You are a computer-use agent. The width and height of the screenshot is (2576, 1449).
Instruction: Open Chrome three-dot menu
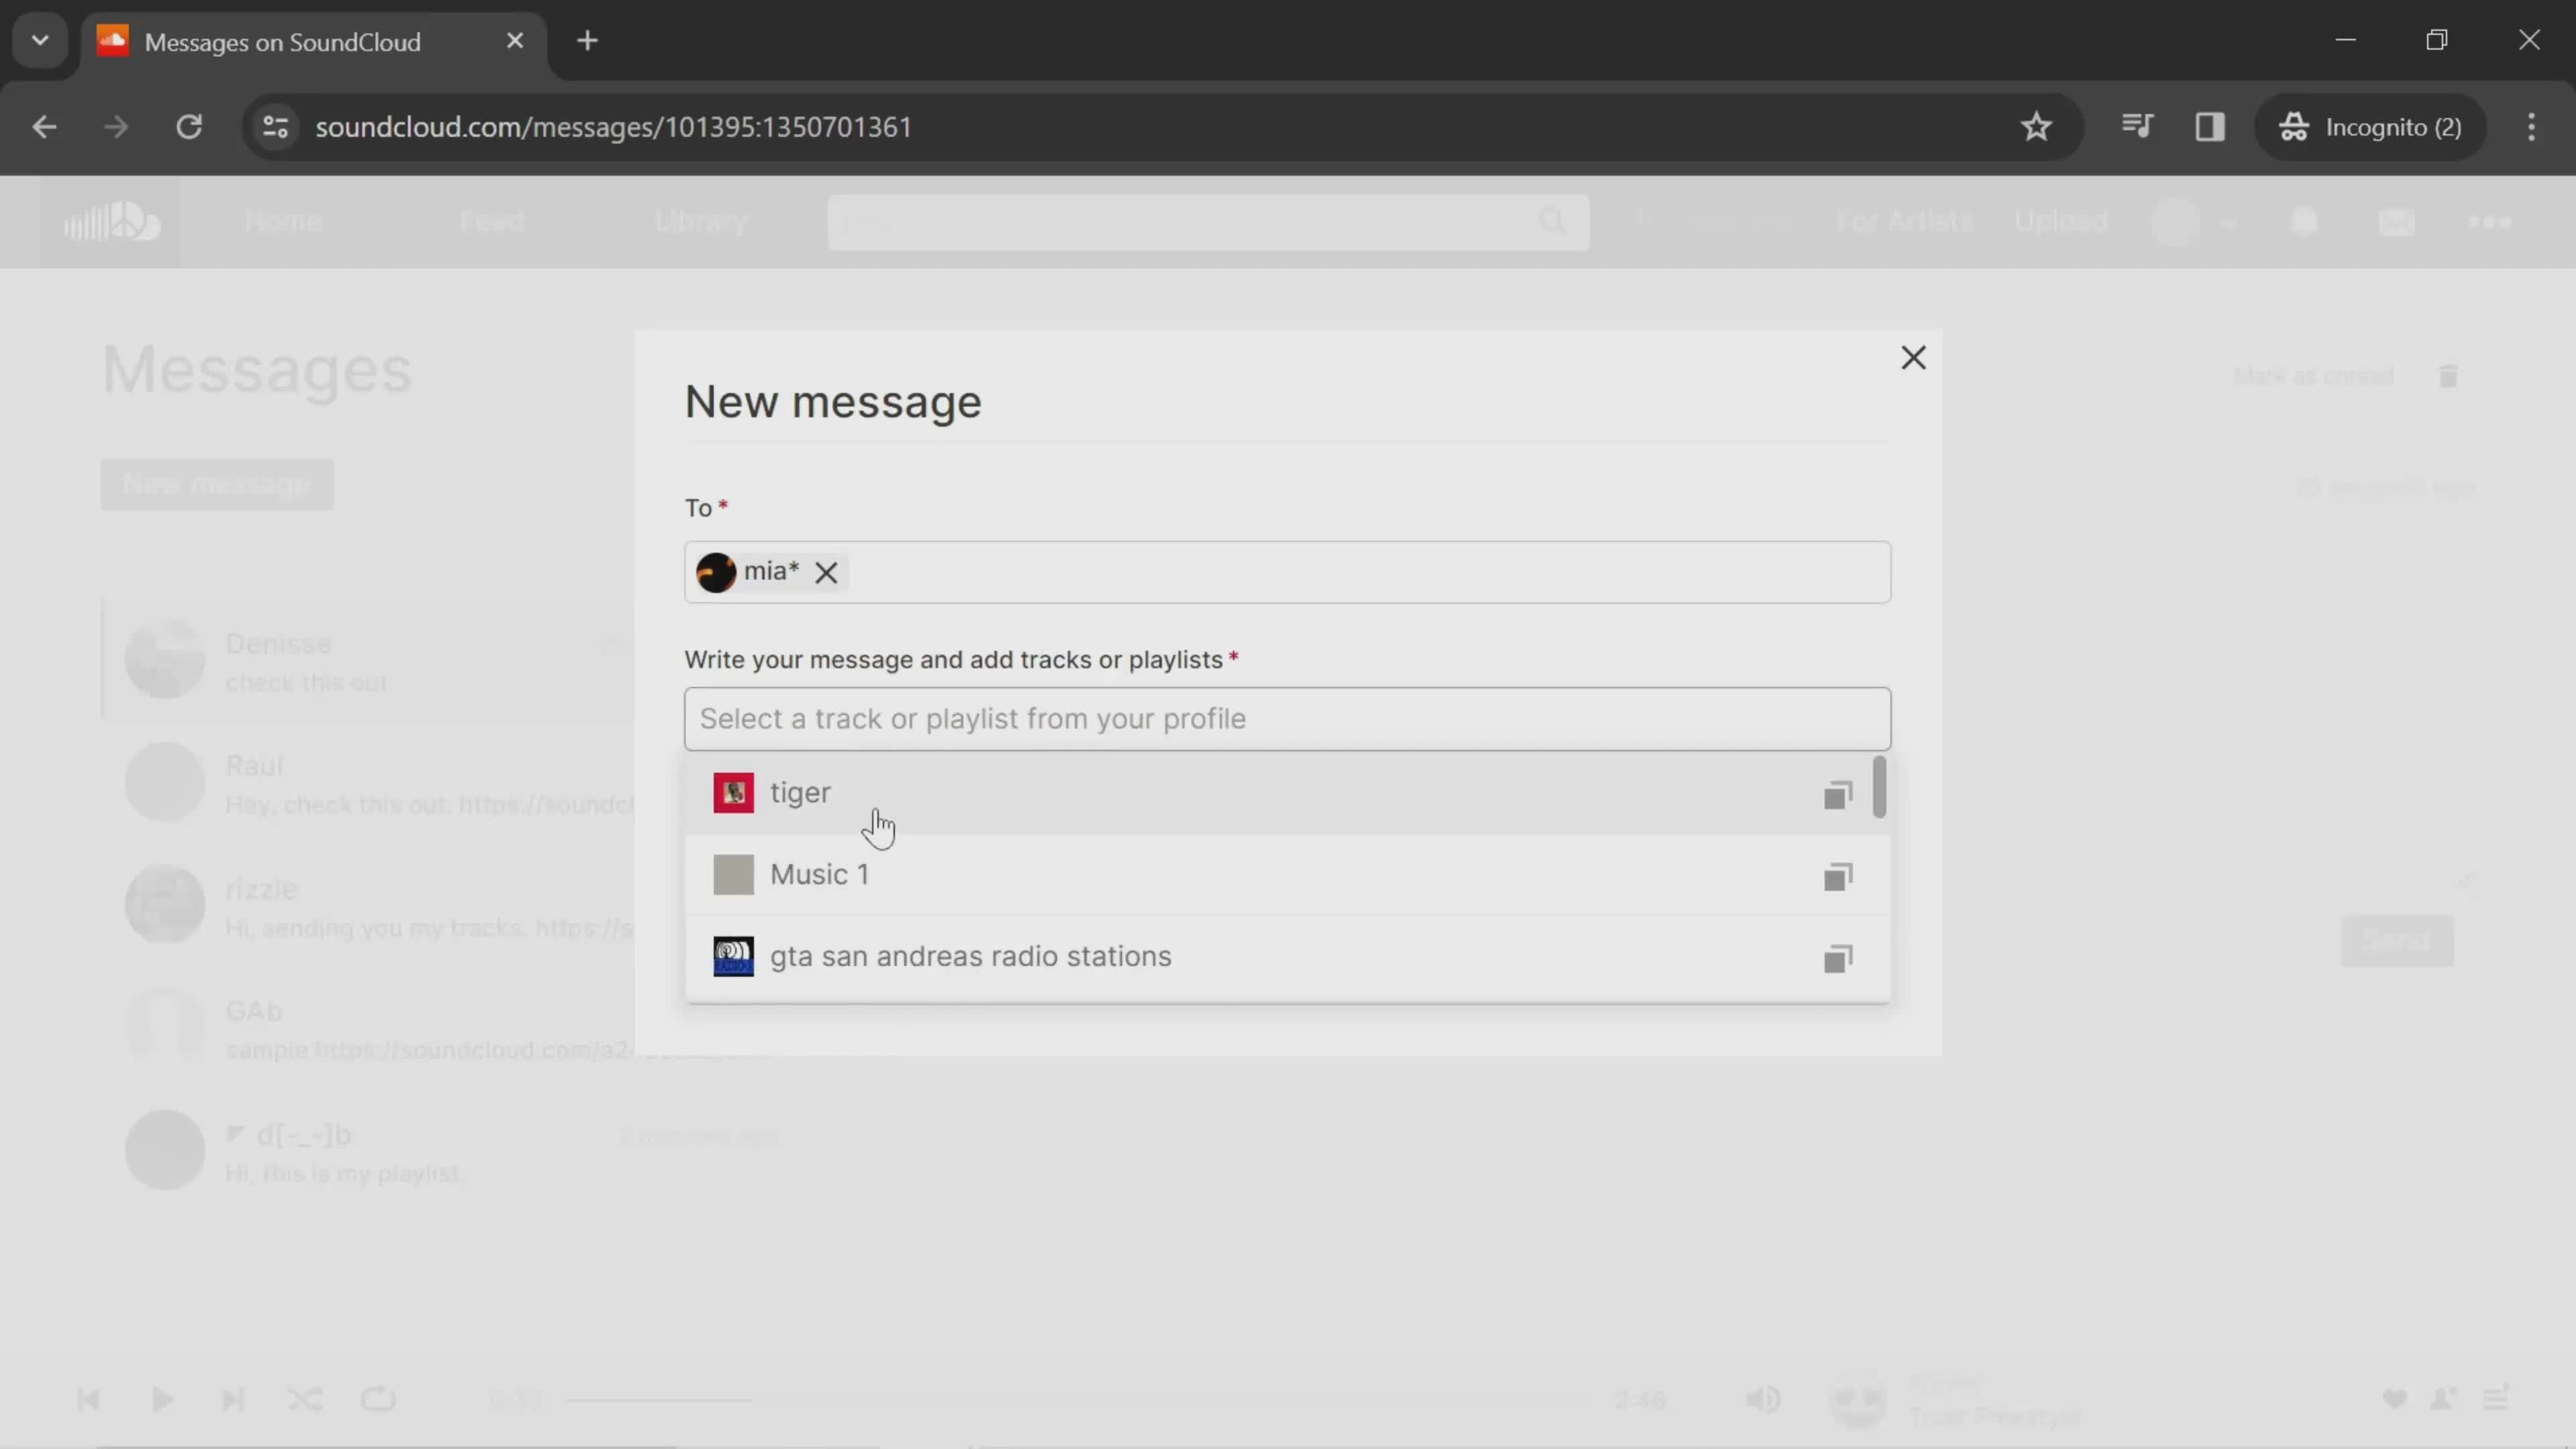pos(2531,127)
